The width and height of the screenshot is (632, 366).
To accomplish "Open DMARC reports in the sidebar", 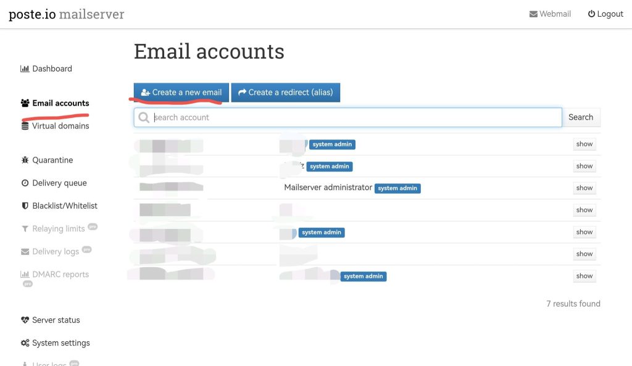I will (60, 275).
